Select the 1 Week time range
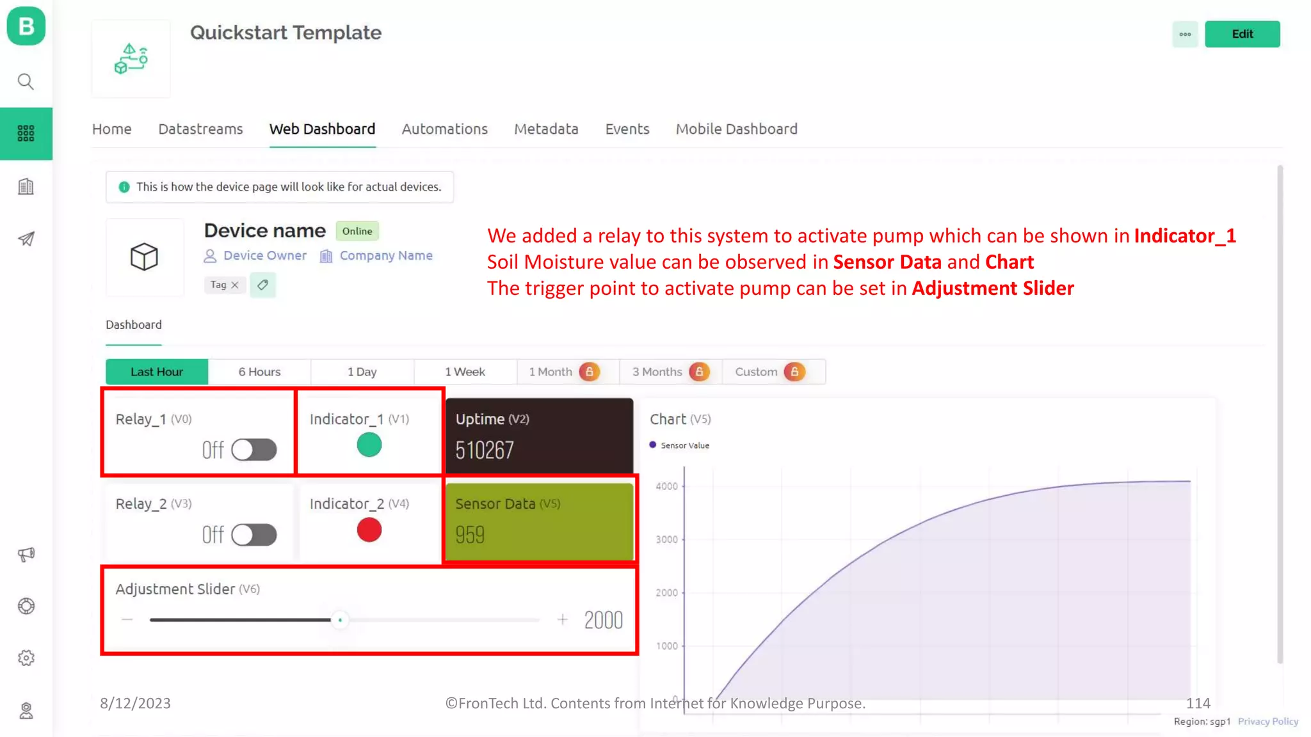Screen dimensions: 1311x737 click(465, 372)
